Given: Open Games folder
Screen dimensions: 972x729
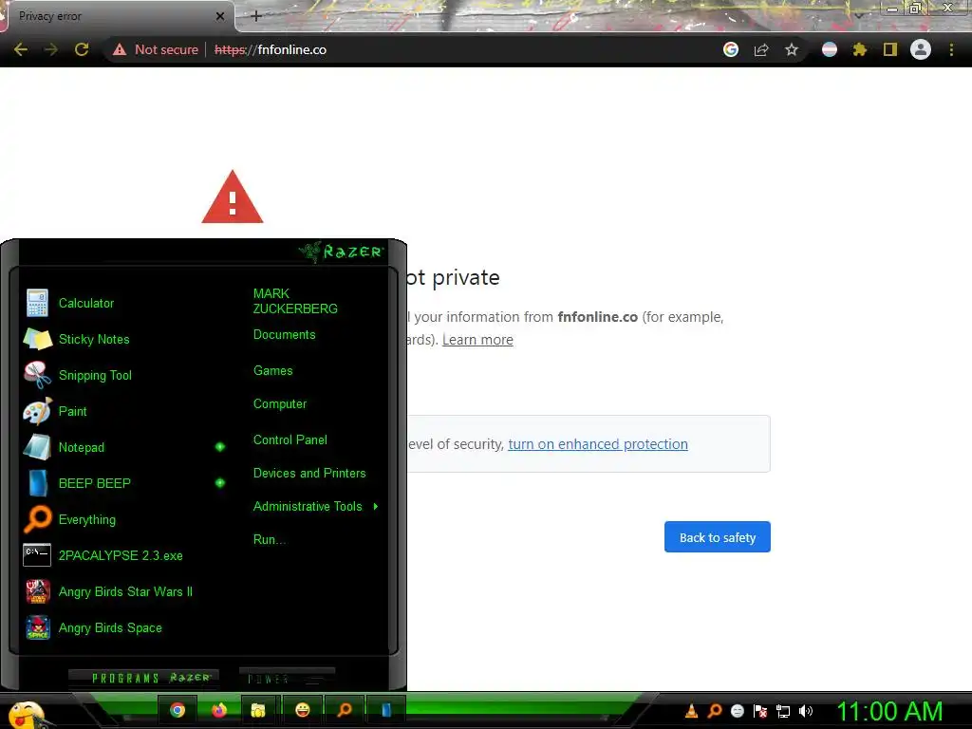Looking at the screenshot, I should [272, 371].
